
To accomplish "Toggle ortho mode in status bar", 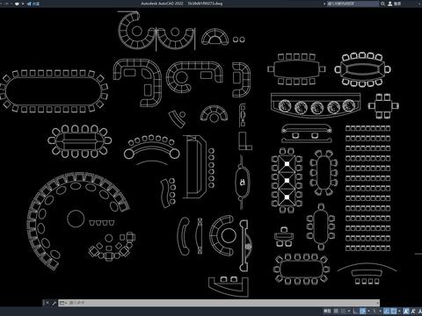I will [354, 311].
